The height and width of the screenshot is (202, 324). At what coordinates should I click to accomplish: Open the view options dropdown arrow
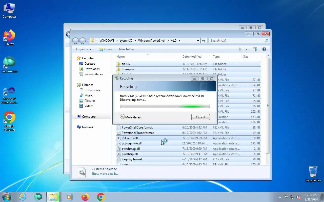point(247,49)
